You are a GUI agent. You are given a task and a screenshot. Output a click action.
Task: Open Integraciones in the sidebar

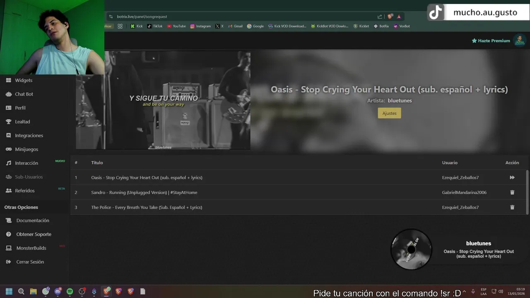29,135
